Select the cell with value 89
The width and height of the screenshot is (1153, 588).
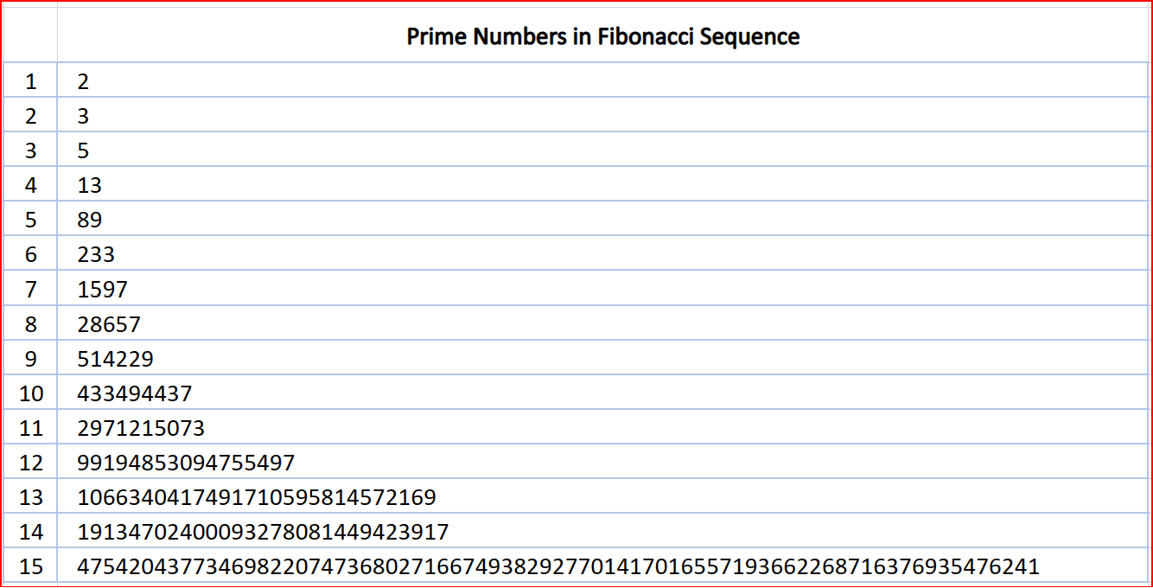pos(89,220)
